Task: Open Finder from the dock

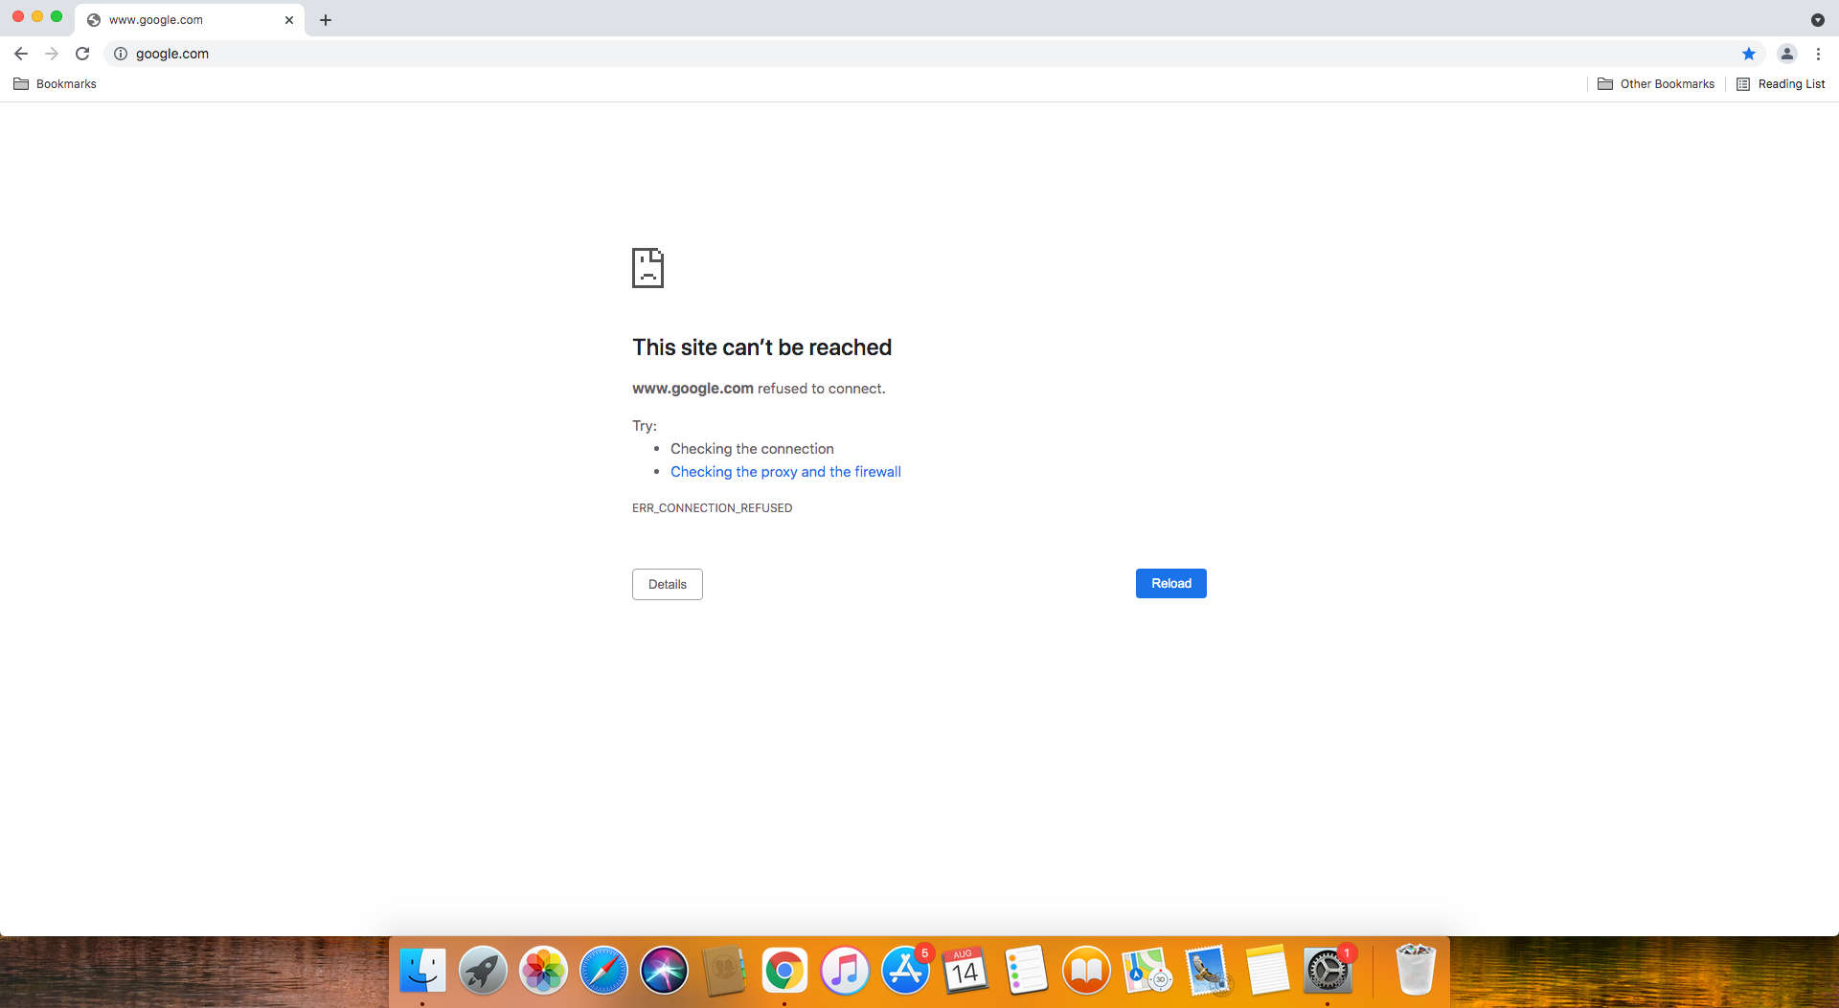Action: pos(422,972)
